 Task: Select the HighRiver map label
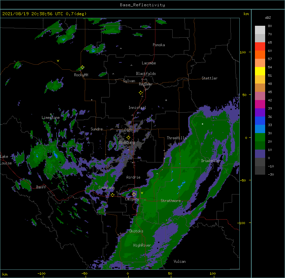142,245
